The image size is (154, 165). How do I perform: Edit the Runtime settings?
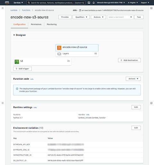[x=136, y=107]
